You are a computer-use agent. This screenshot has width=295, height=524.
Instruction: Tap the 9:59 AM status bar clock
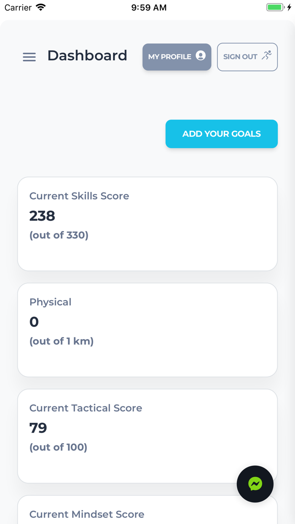coord(149,8)
